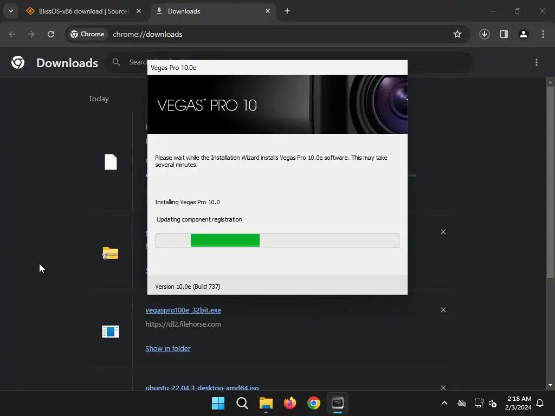This screenshot has height=416, width=555.
Task: Click the Chrome site info chip
Action: [x=87, y=34]
